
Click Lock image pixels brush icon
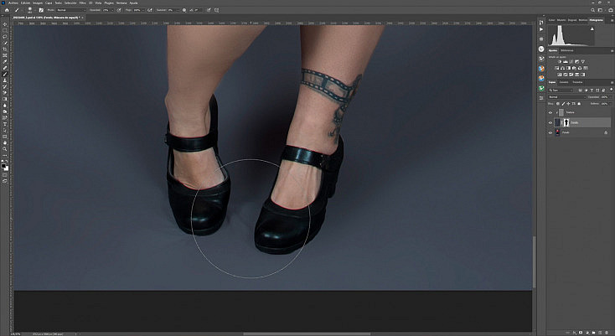(x=563, y=104)
